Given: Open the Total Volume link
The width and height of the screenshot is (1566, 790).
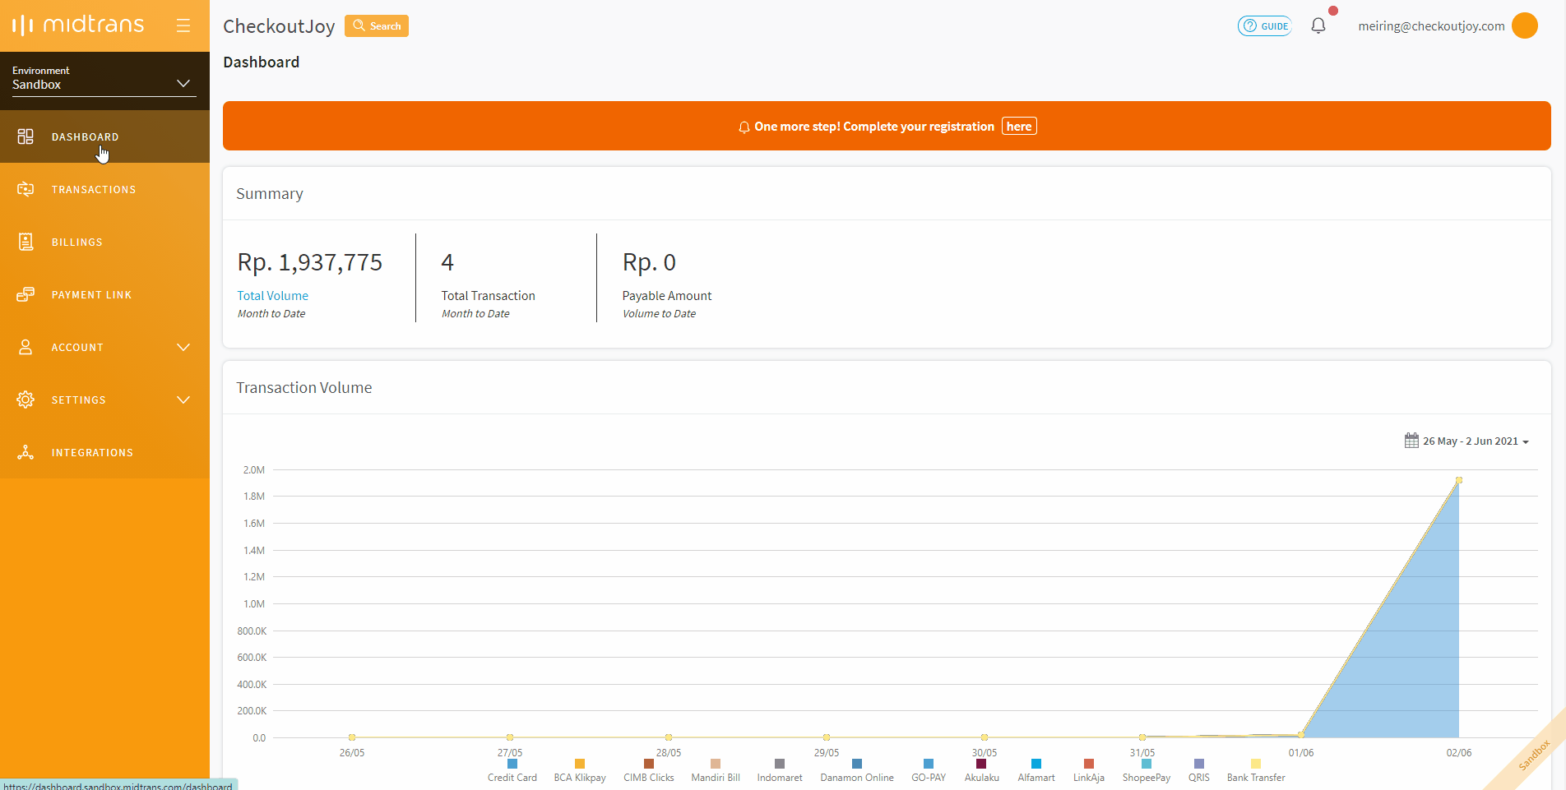Looking at the screenshot, I should pos(273,295).
